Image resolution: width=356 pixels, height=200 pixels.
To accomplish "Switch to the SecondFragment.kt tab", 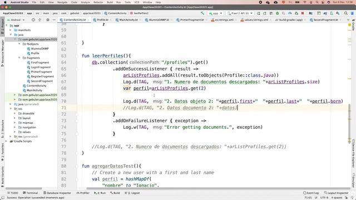I will [325, 20].
